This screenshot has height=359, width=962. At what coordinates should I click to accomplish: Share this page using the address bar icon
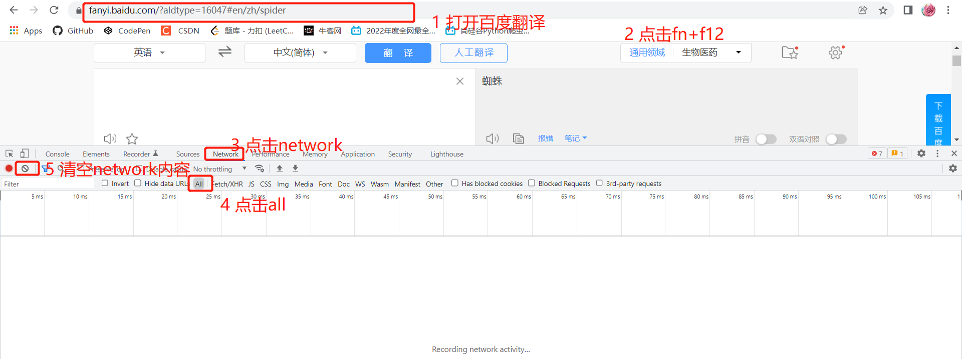click(863, 10)
